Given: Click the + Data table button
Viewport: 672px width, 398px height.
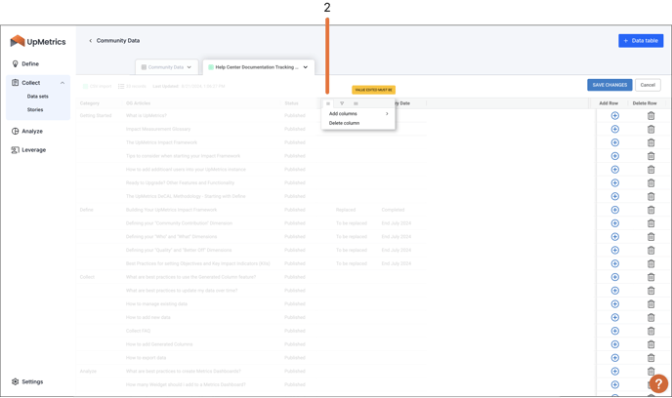Looking at the screenshot, I should pos(641,41).
